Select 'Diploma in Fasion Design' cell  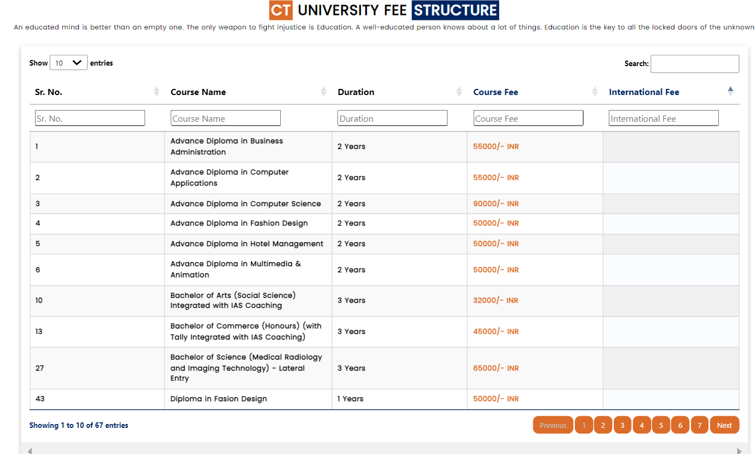248,399
